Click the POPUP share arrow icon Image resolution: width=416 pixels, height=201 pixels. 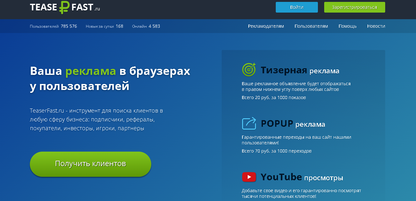pyautogui.click(x=249, y=123)
